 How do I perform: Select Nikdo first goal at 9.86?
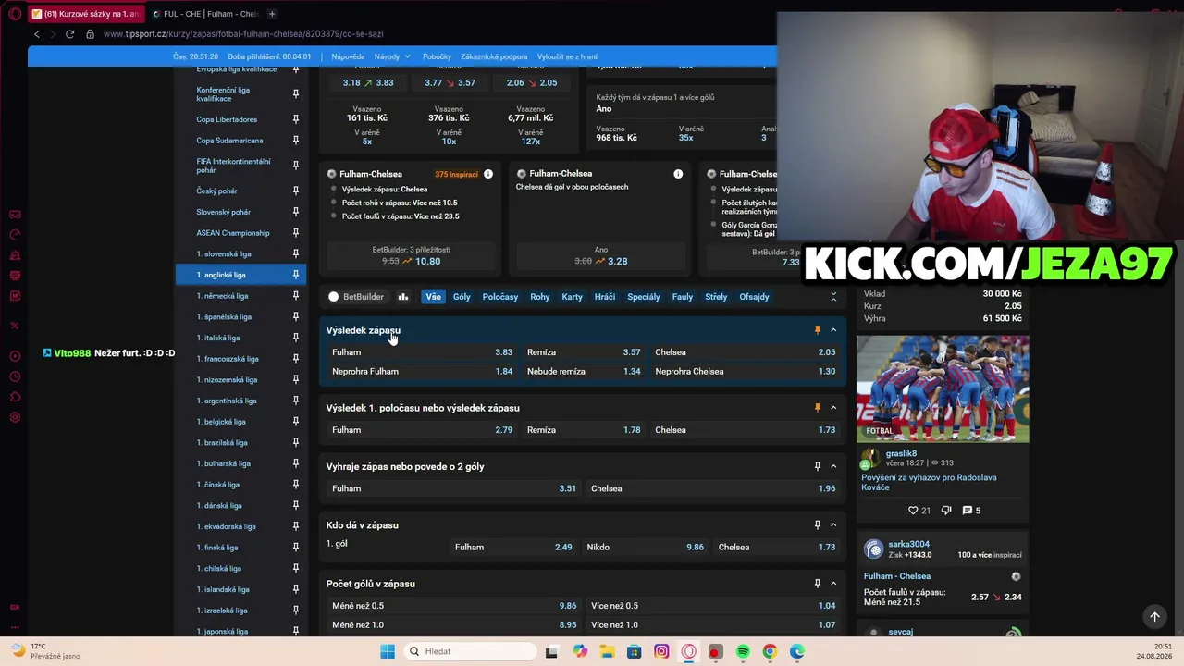click(645, 547)
